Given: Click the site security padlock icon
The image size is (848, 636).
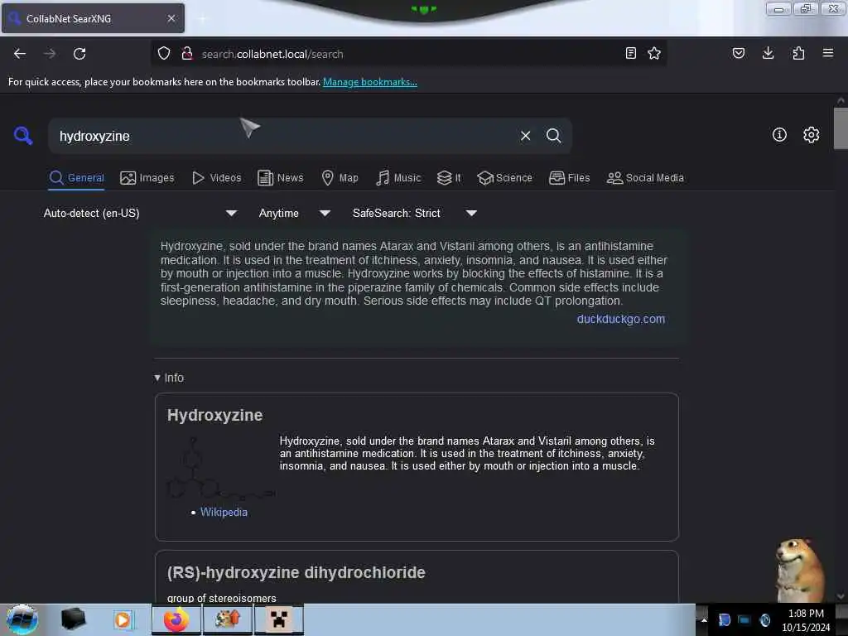Looking at the screenshot, I should [187, 53].
